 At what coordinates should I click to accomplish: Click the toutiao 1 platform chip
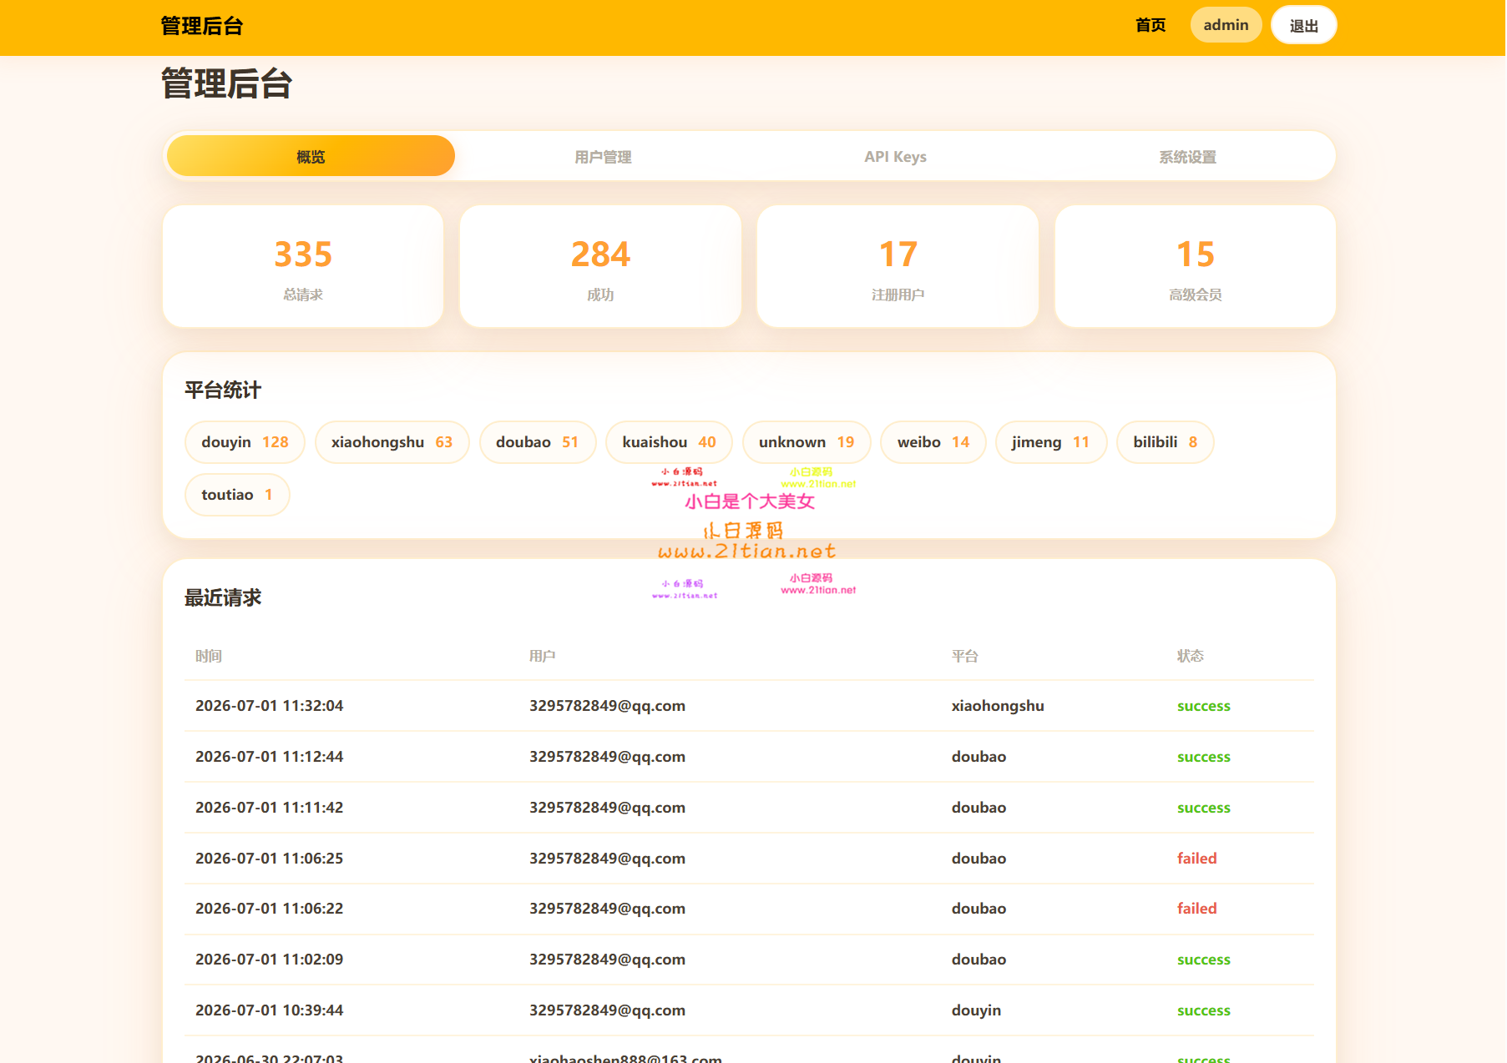pos(237,495)
